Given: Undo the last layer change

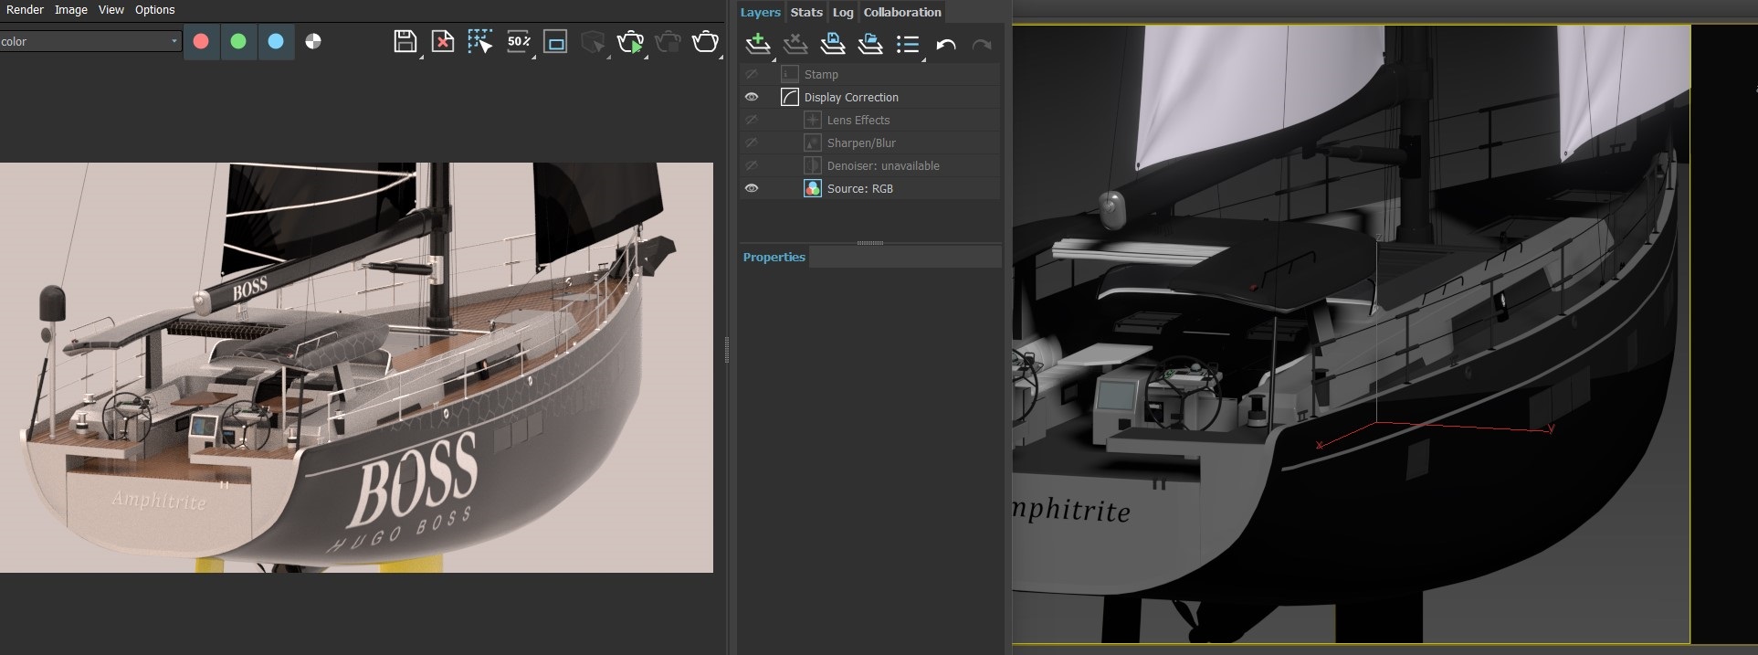Looking at the screenshot, I should click(x=946, y=43).
